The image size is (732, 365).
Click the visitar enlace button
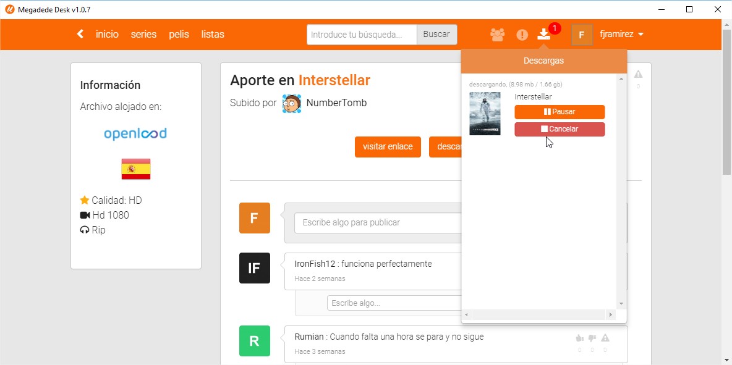(388, 147)
